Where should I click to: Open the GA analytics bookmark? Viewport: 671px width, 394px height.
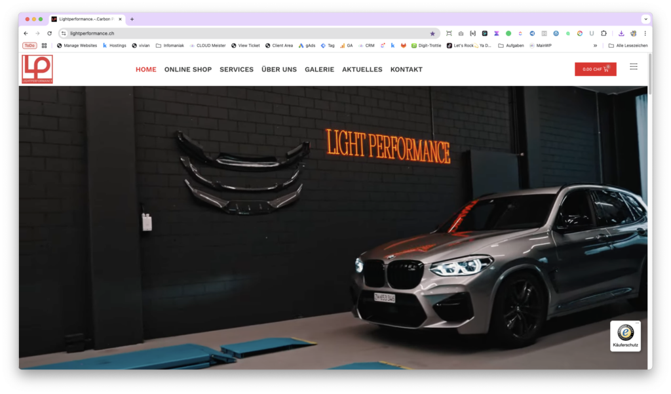[x=347, y=45]
